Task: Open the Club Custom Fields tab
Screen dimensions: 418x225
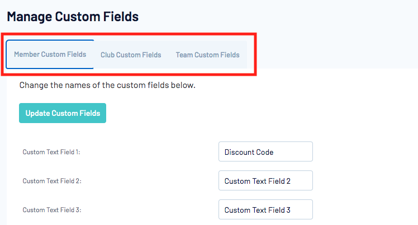Action: (x=131, y=55)
